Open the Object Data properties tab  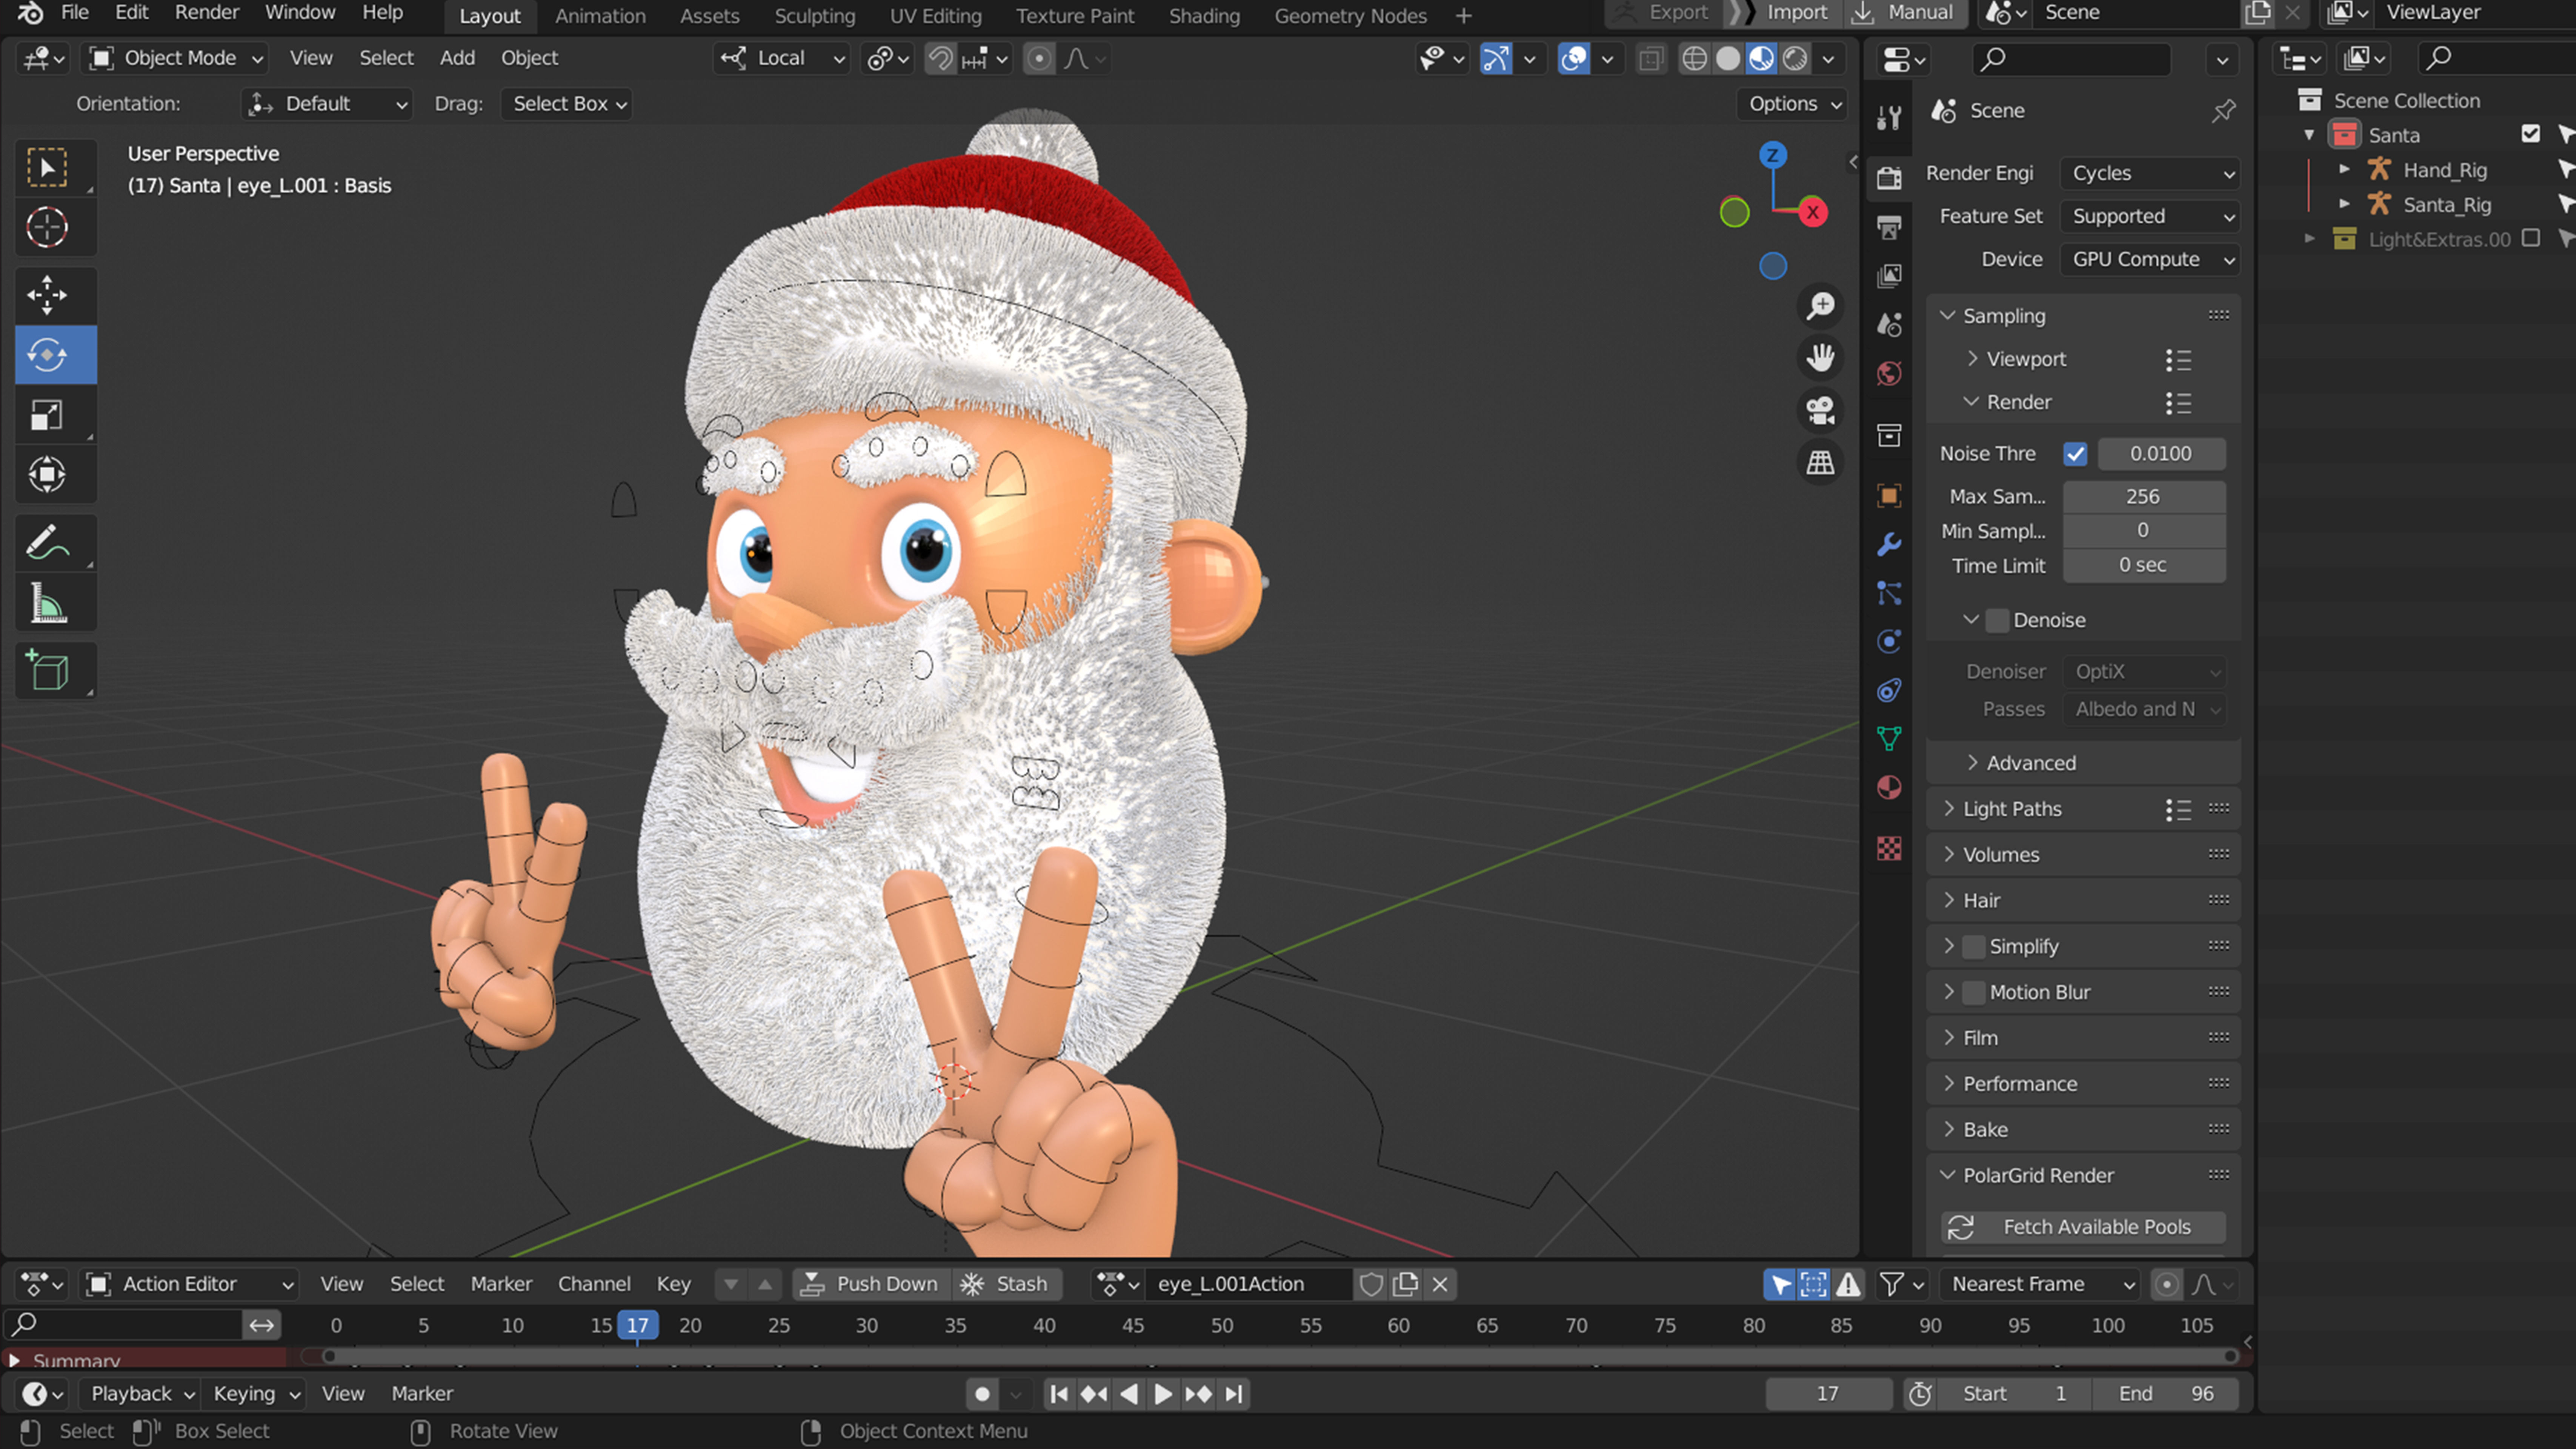[1888, 739]
